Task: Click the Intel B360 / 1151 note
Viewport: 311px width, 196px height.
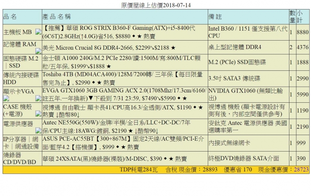Action: click(x=248, y=32)
